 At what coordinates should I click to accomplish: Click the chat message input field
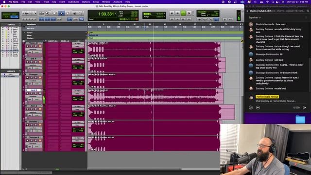click(276, 101)
